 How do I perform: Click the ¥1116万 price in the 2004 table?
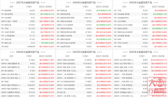click(31, 67)
